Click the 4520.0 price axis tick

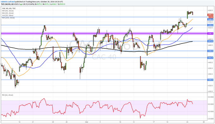[x=211, y=28]
